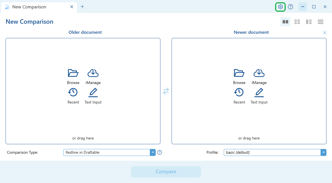Viewport: 332px width, 183px height.
Task: Open the Comparison Type dropdown arrow
Action: [x=153, y=153]
